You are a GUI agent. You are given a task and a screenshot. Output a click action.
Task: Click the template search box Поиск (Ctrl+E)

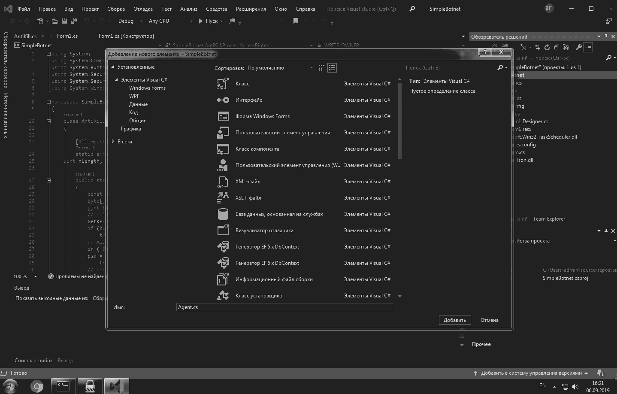451,68
